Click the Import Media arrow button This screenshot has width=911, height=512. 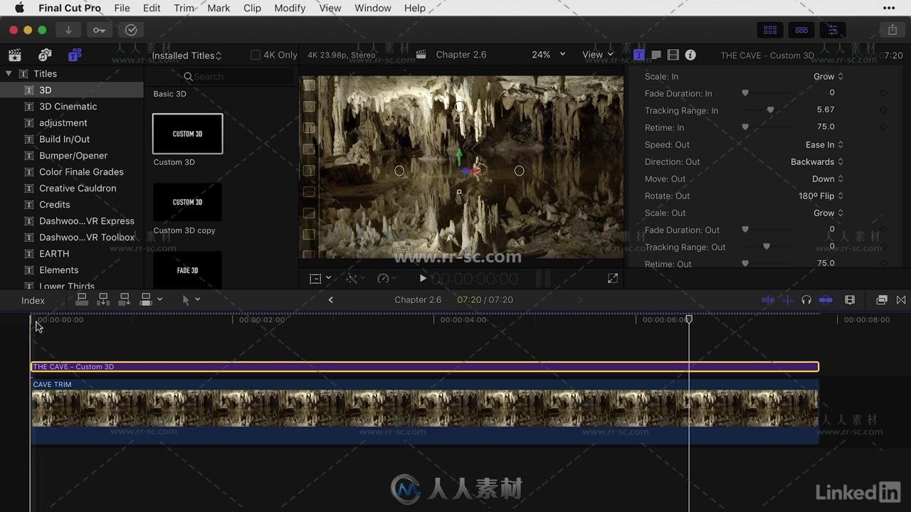[68, 30]
